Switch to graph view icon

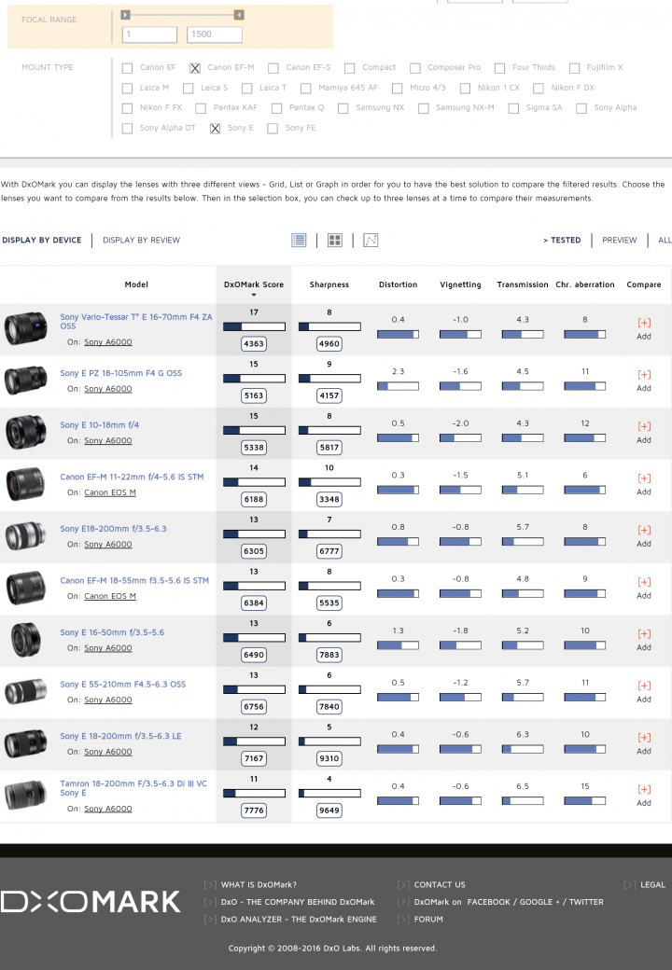point(371,240)
